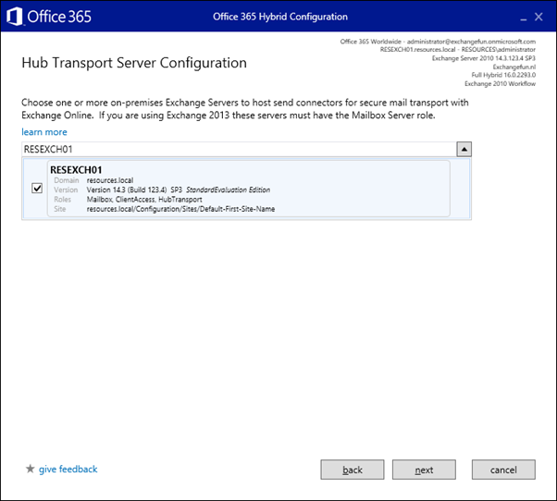Open the learn more link
The width and height of the screenshot is (557, 501).
pyautogui.click(x=44, y=132)
